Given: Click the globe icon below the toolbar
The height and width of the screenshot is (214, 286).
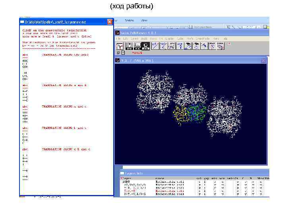Looking at the screenshot, I should 118,53.
